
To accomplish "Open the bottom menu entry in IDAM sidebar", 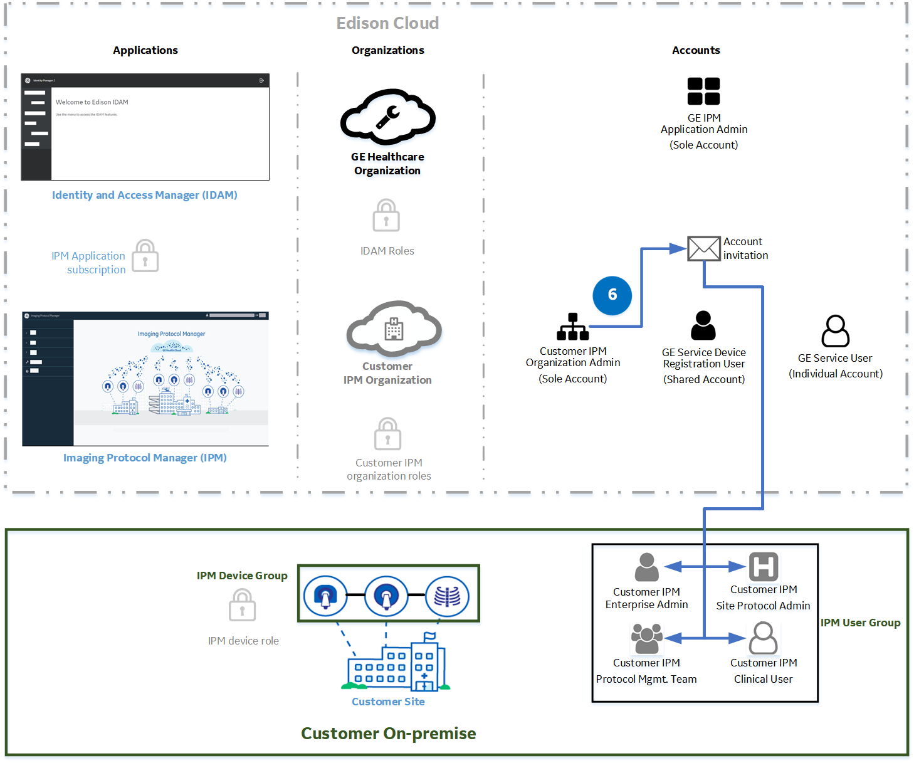I will tap(33, 144).
